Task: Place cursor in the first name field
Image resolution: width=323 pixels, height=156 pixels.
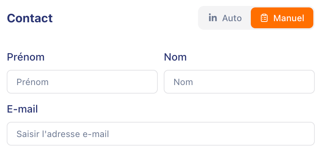Action: coord(82,82)
